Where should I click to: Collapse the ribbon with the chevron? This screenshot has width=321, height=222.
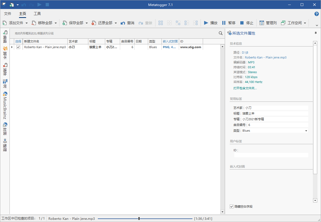[x=317, y=25]
